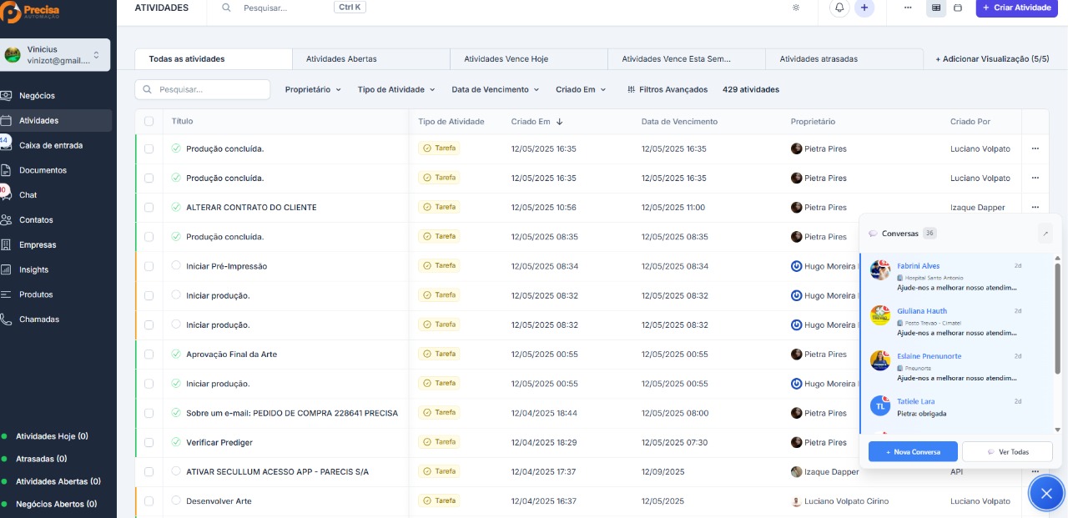This screenshot has width=1068, height=518.
Task: Expand the Proprietário filter dropdown
Action: point(313,89)
